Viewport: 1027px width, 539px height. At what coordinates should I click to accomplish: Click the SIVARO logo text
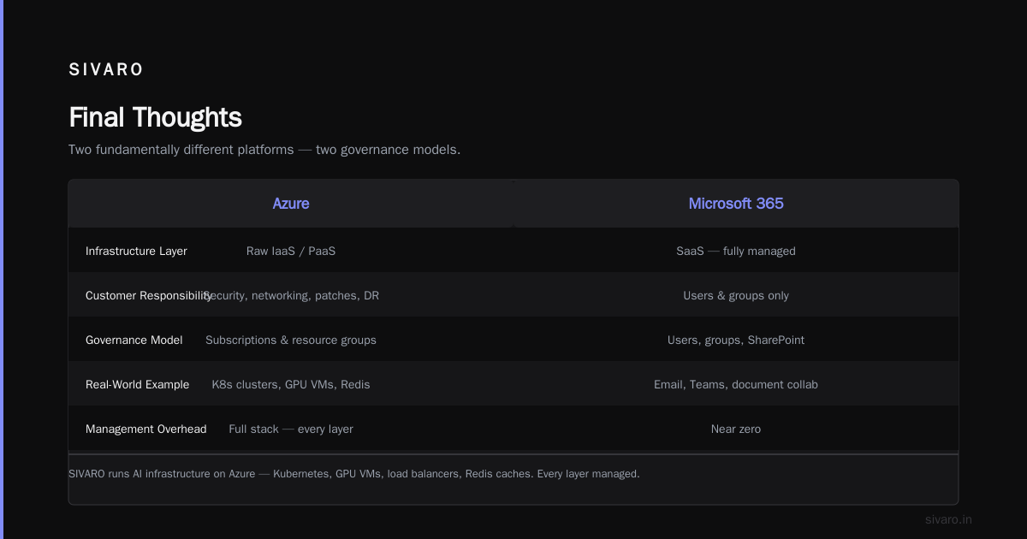[106, 70]
